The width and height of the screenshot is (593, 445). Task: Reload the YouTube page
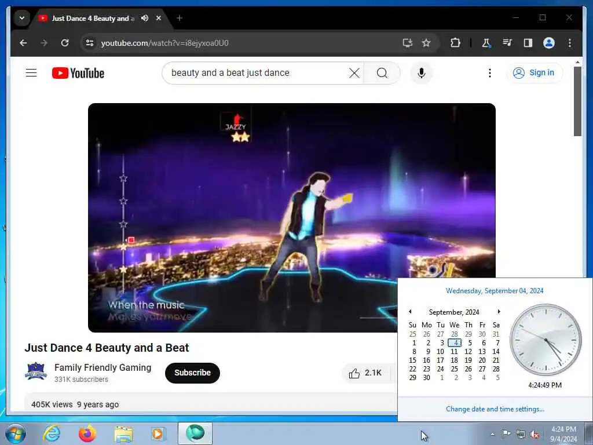tap(65, 43)
